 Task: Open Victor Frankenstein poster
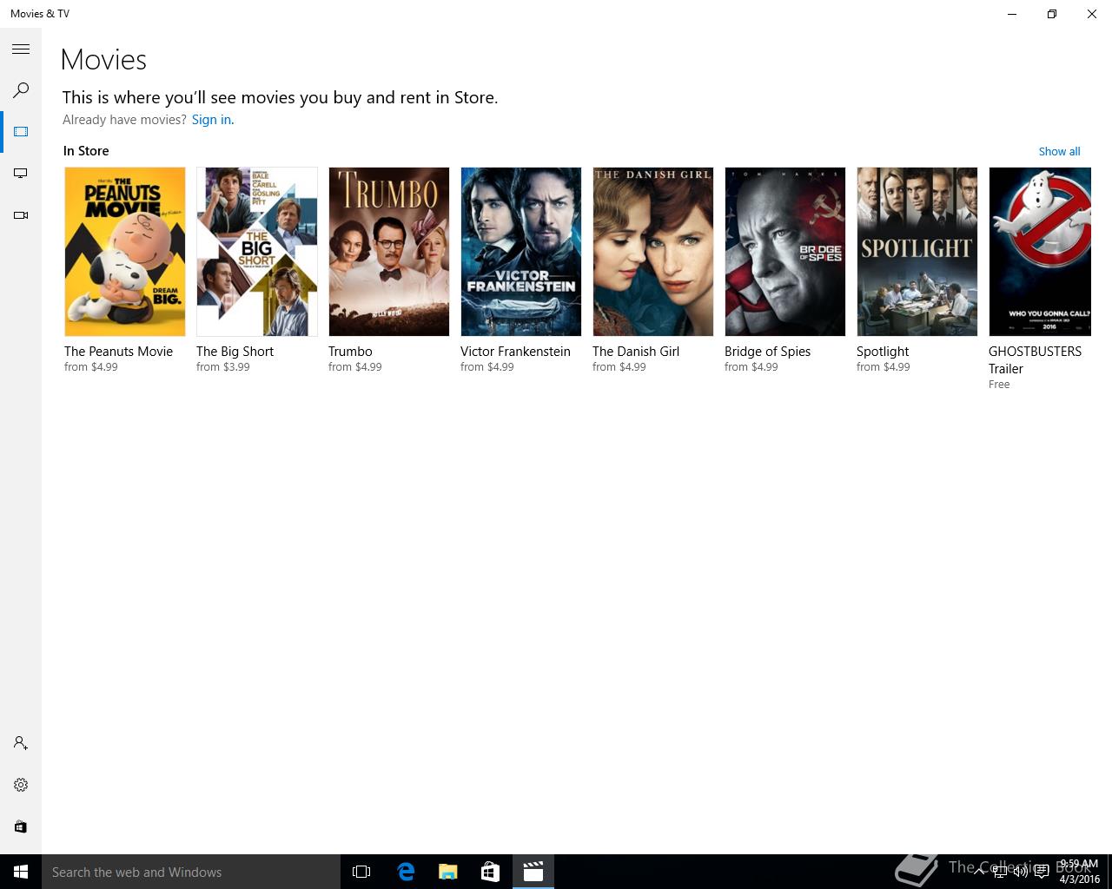521,252
